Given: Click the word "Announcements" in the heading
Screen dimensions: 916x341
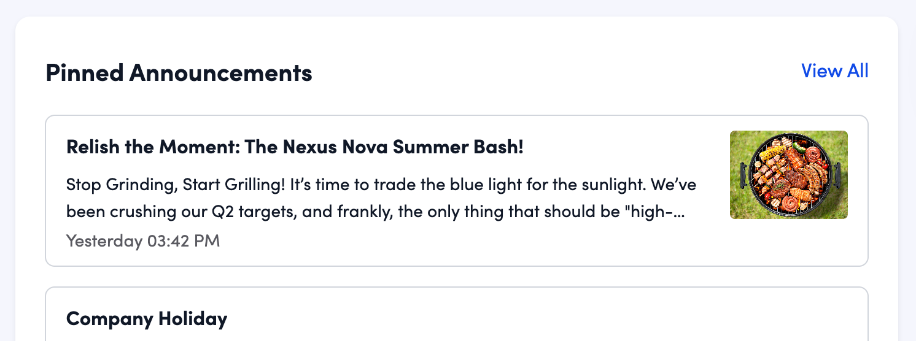Looking at the screenshot, I should tap(220, 74).
